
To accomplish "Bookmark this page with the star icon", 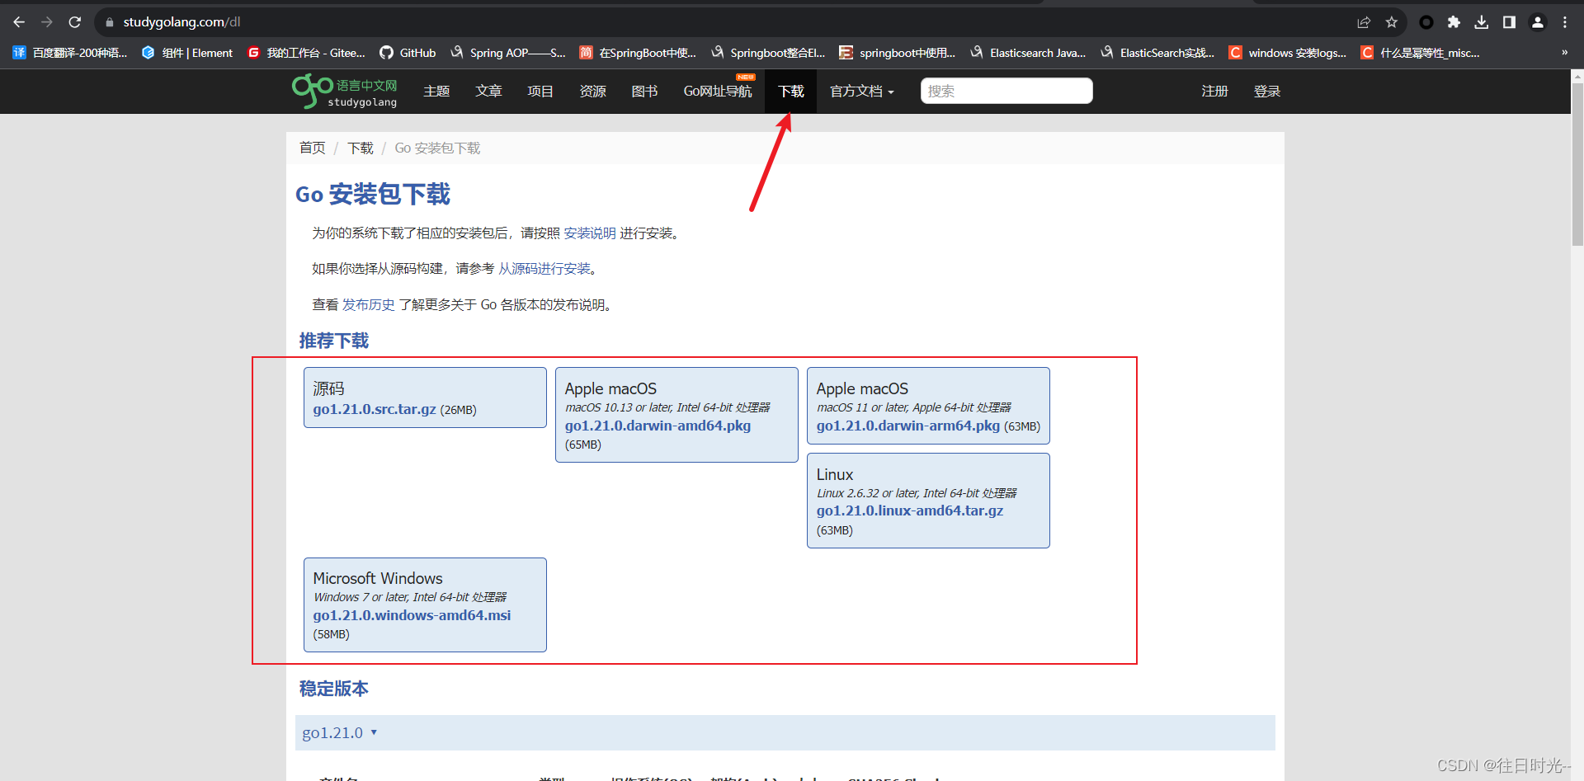I will 1392,22.
